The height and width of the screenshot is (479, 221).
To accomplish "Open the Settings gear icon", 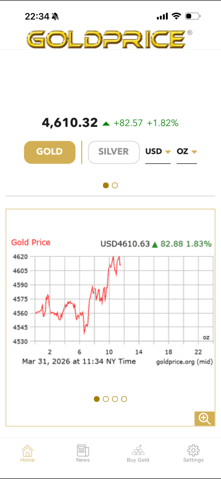I will point(193,450).
